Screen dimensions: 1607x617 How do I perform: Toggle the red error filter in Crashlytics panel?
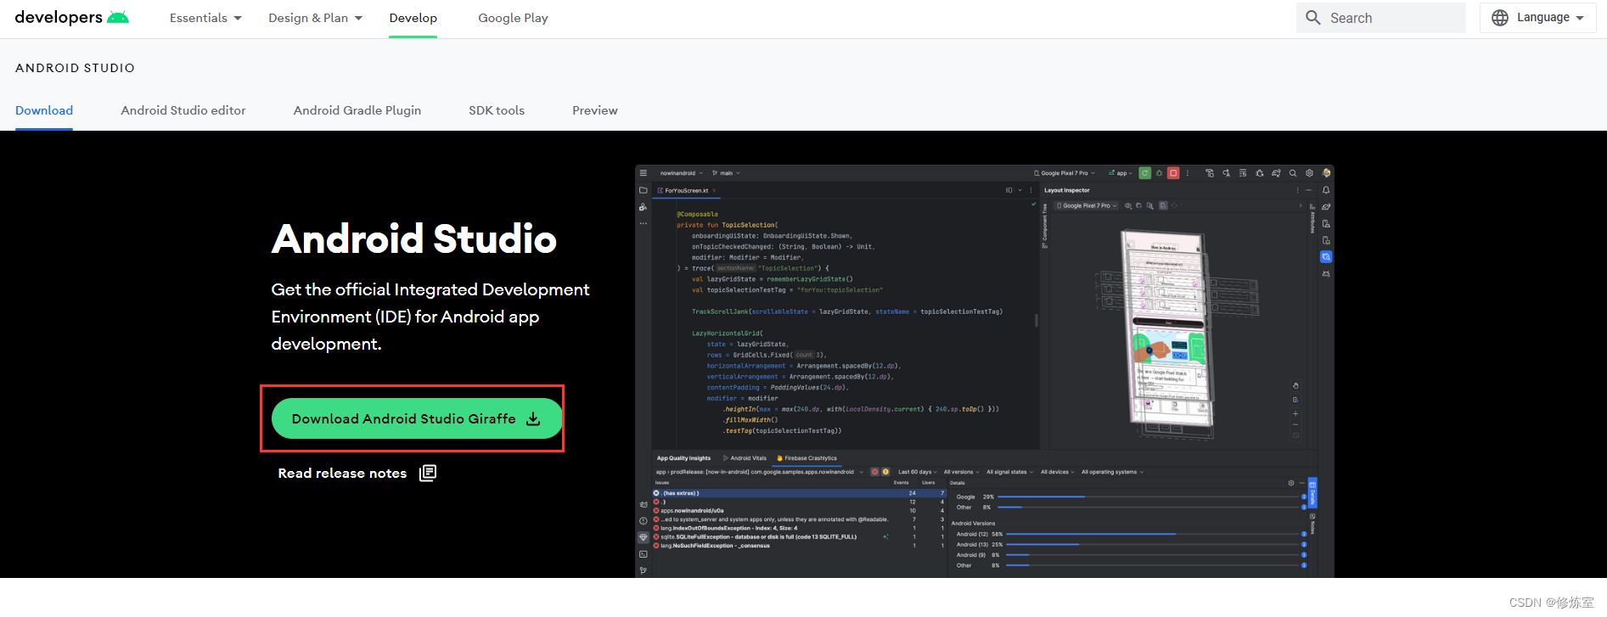(x=874, y=472)
